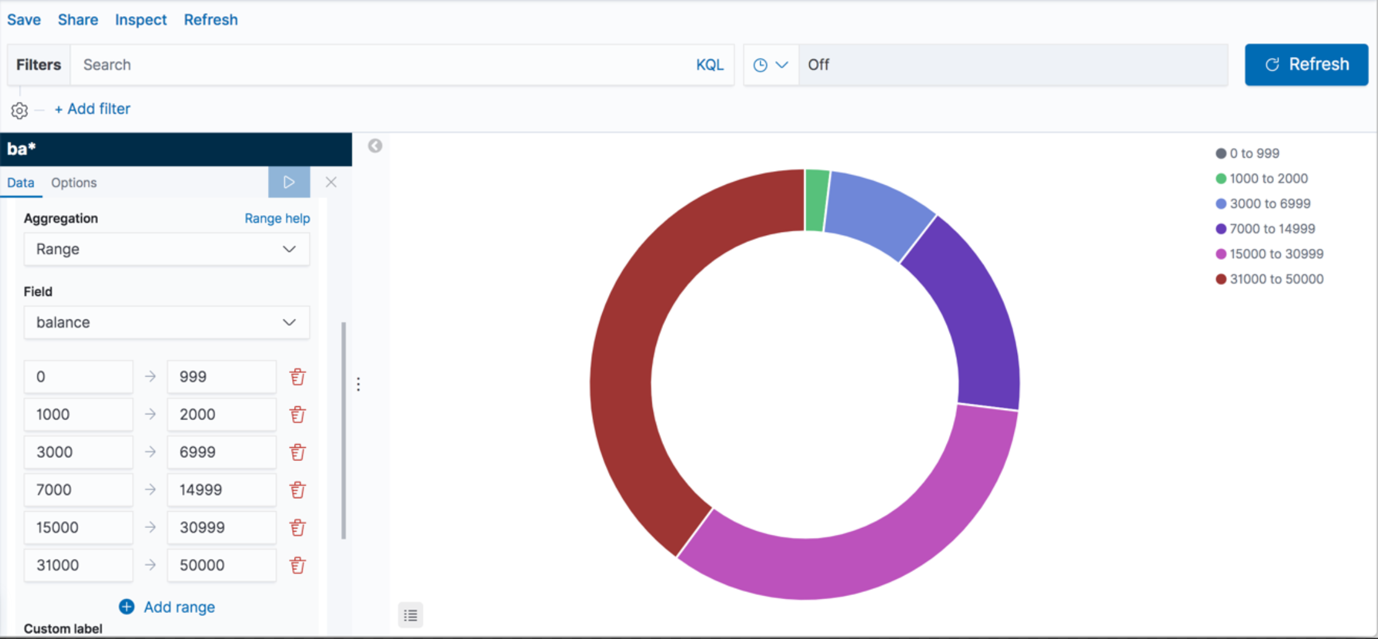This screenshot has height=639, width=1378.
Task: Open the time picker clock icon
Action: [x=759, y=65]
